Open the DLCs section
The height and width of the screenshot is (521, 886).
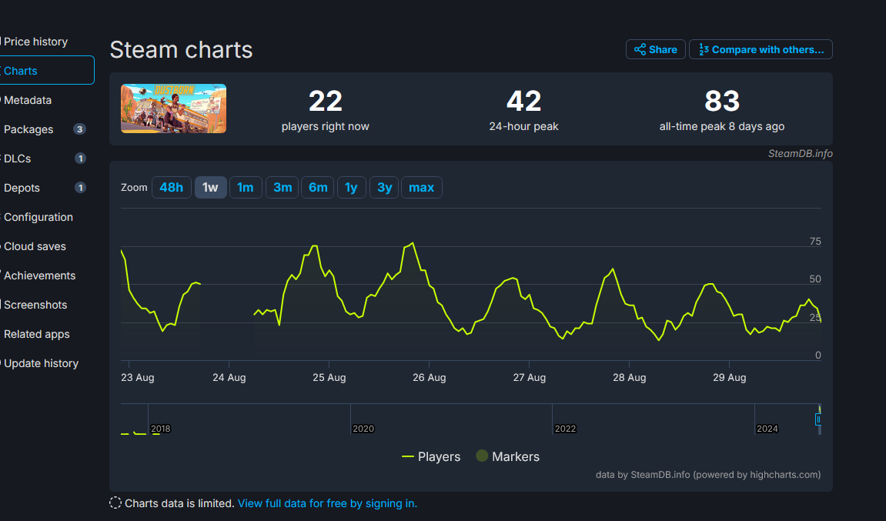[17, 159]
